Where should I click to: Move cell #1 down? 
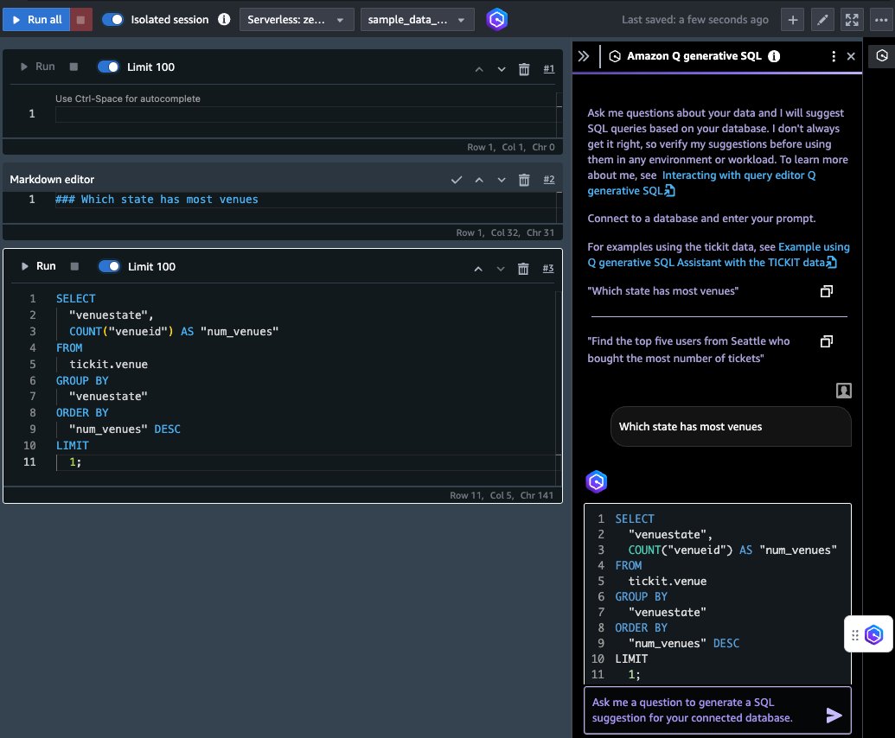502,69
